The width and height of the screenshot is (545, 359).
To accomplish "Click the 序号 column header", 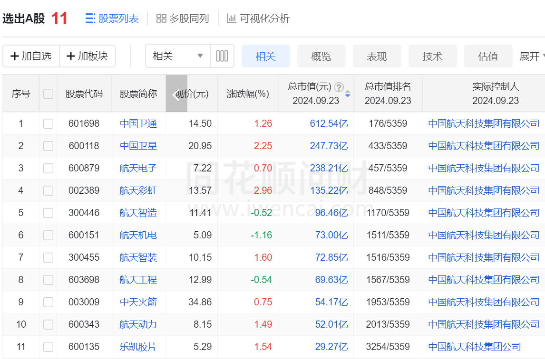I will click(x=21, y=94).
